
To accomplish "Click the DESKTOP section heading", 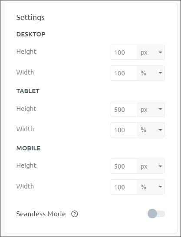I will [x=31, y=34].
